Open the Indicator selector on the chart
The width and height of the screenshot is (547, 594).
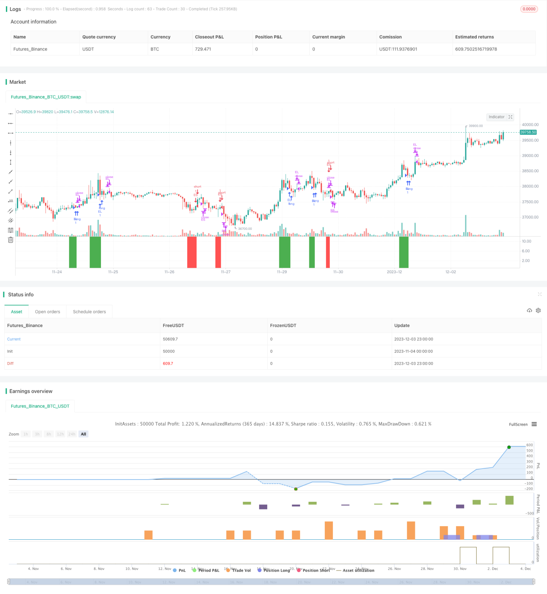coord(497,117)
